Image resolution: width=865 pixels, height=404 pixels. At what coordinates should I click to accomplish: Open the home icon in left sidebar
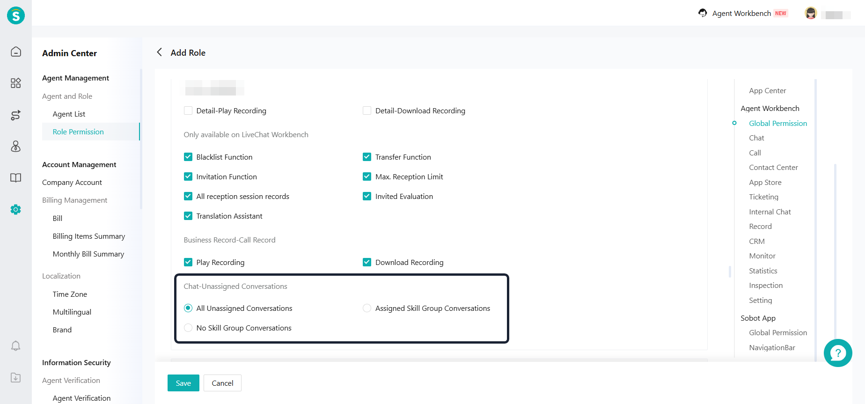click(x=16, y=51)
